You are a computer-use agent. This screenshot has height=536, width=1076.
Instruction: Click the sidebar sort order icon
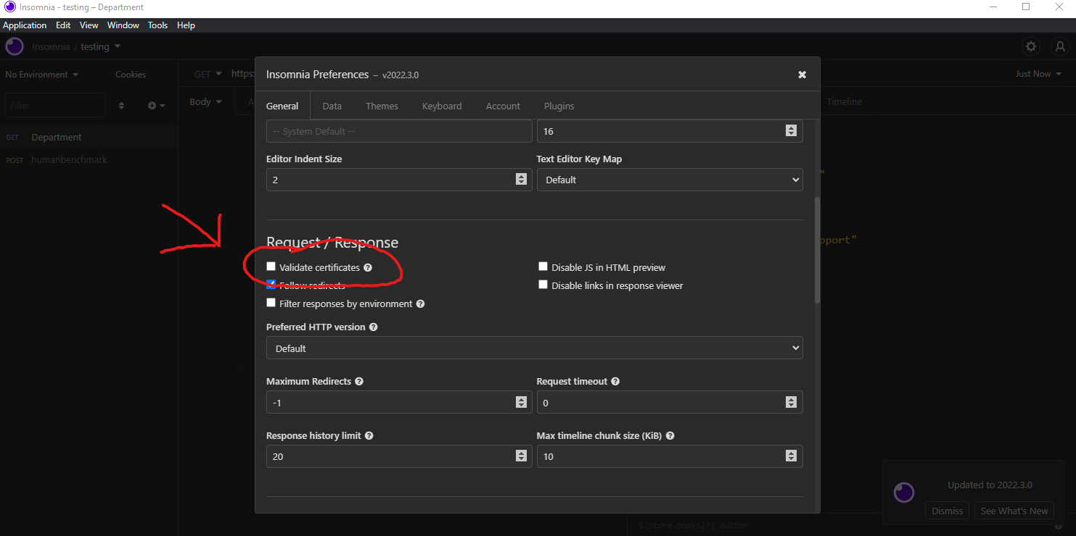(x=121, y=106)
